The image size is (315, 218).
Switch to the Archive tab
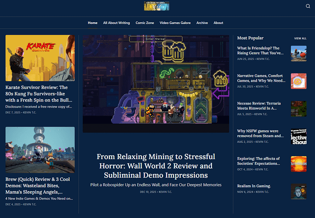click(x=202, y=23)
